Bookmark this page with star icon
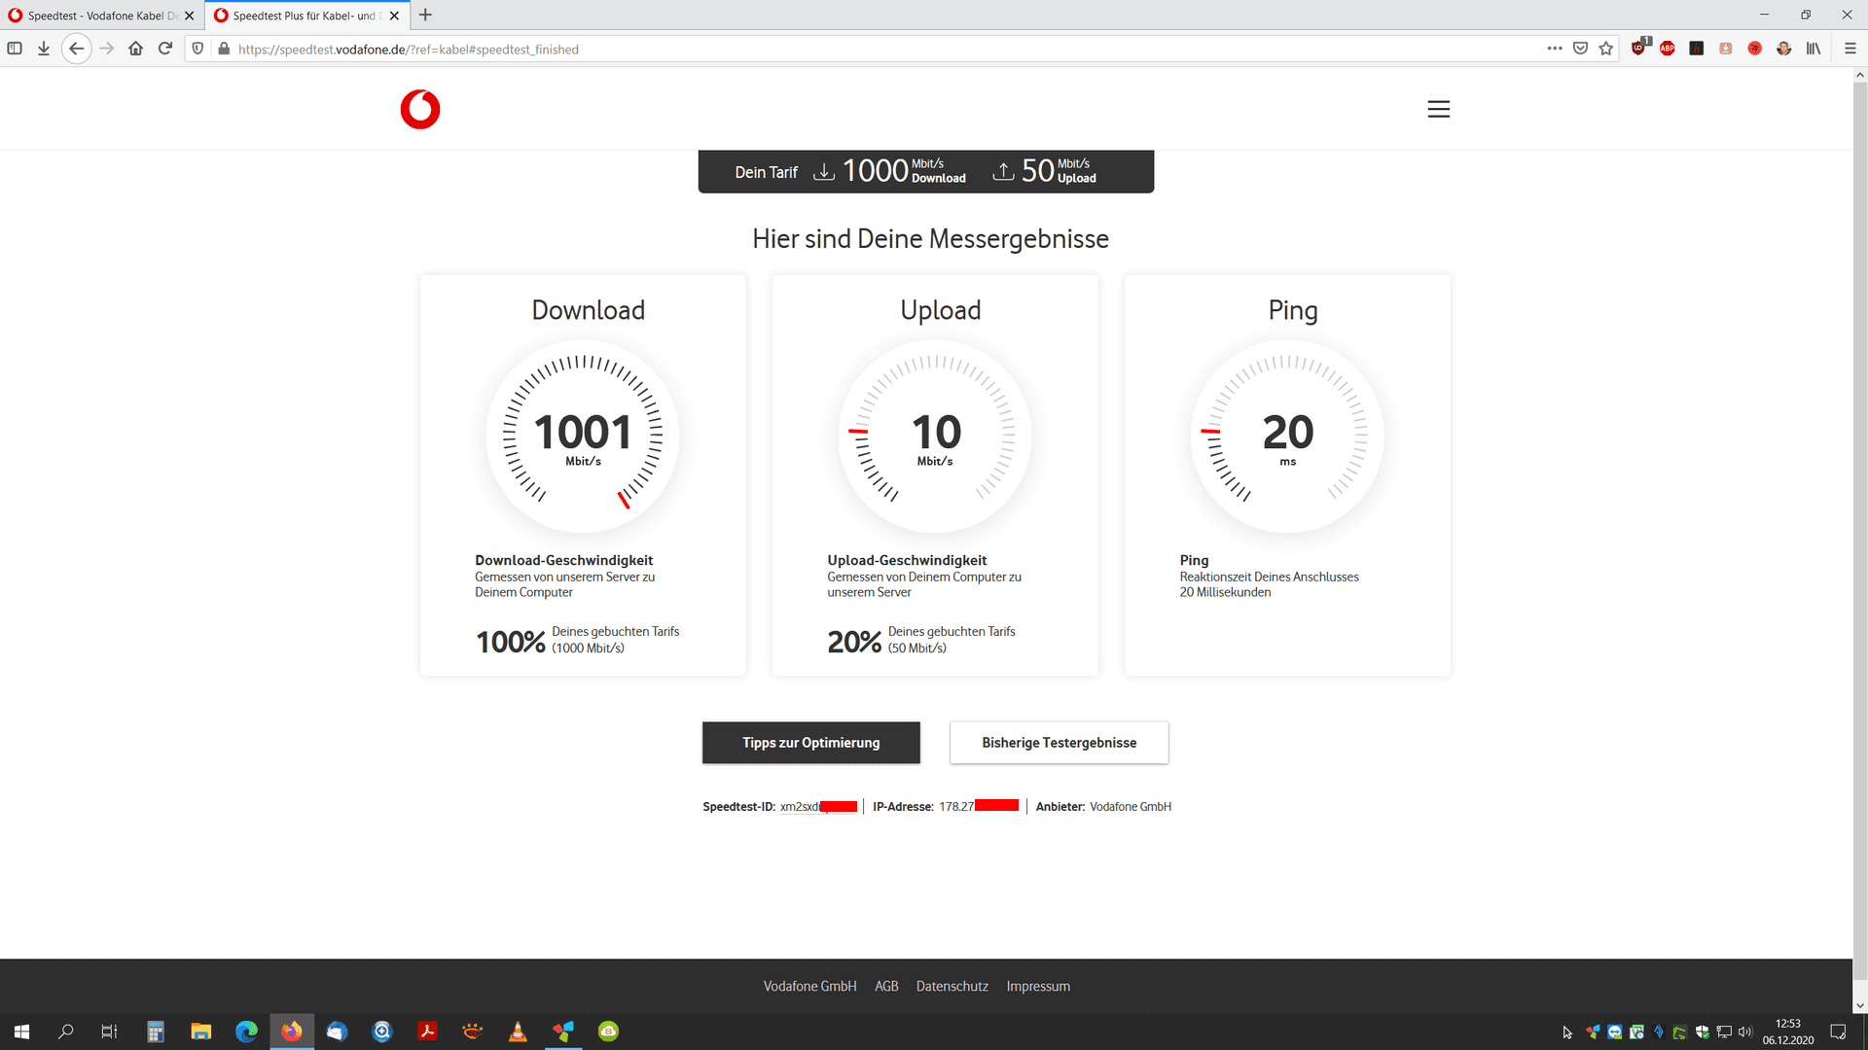1868x1050 pixels. pyautogui.click(x=1606, y=49)
